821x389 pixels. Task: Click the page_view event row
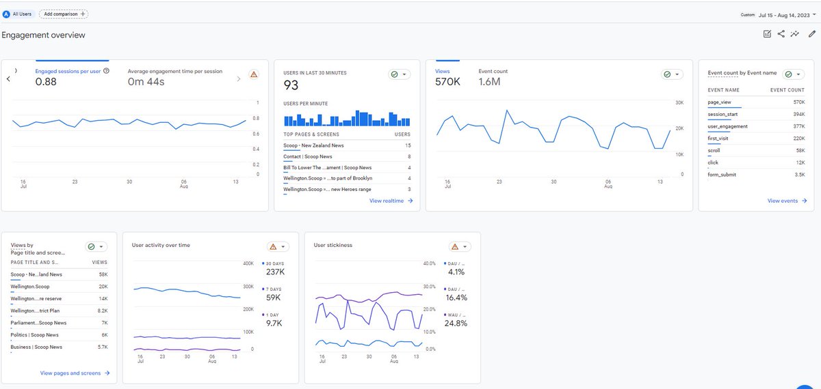[756, 102]
